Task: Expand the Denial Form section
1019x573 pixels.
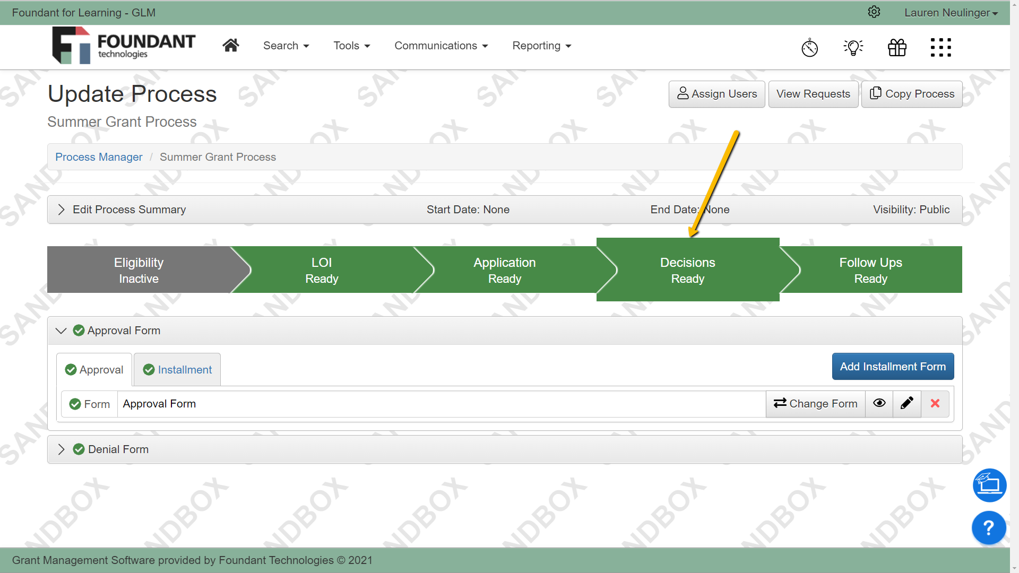Action: tap(61, 449)
